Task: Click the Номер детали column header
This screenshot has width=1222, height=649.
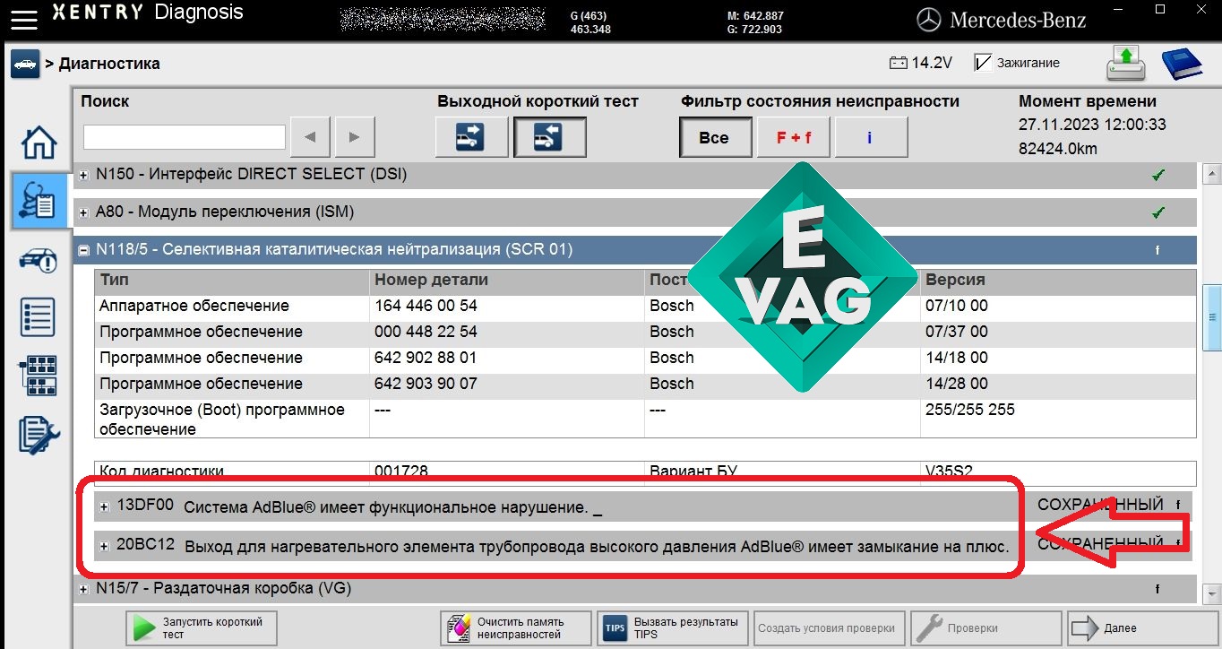Action: click(x=431, y=281)
